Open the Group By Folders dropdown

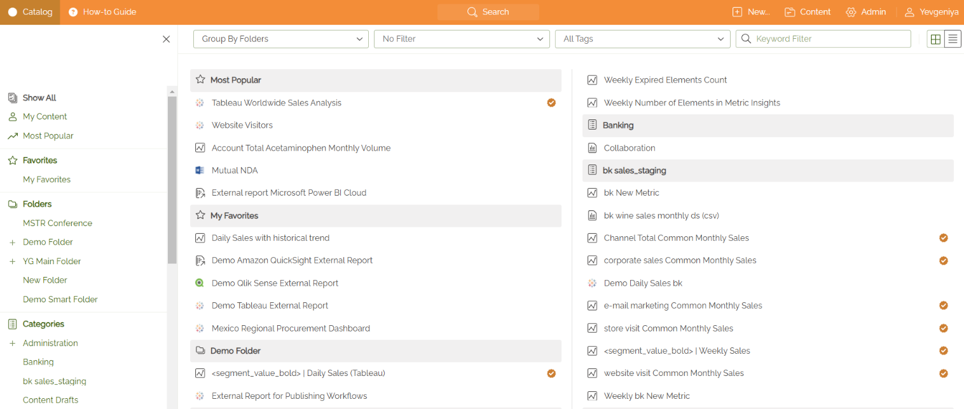(x=280, y=39)
